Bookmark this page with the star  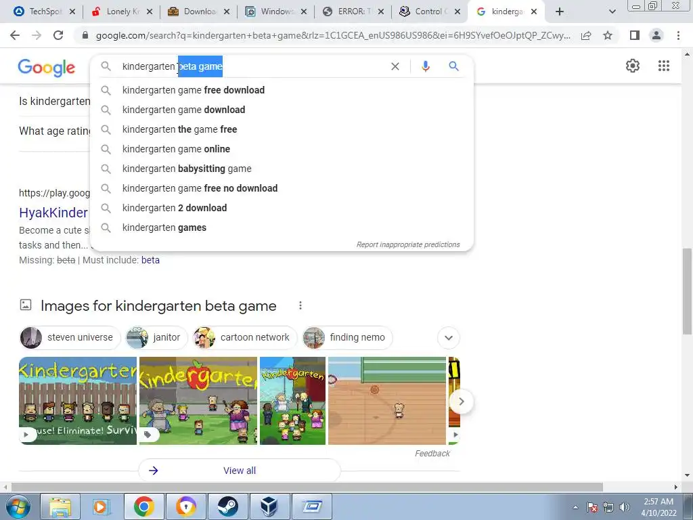(x=608, y=35)
